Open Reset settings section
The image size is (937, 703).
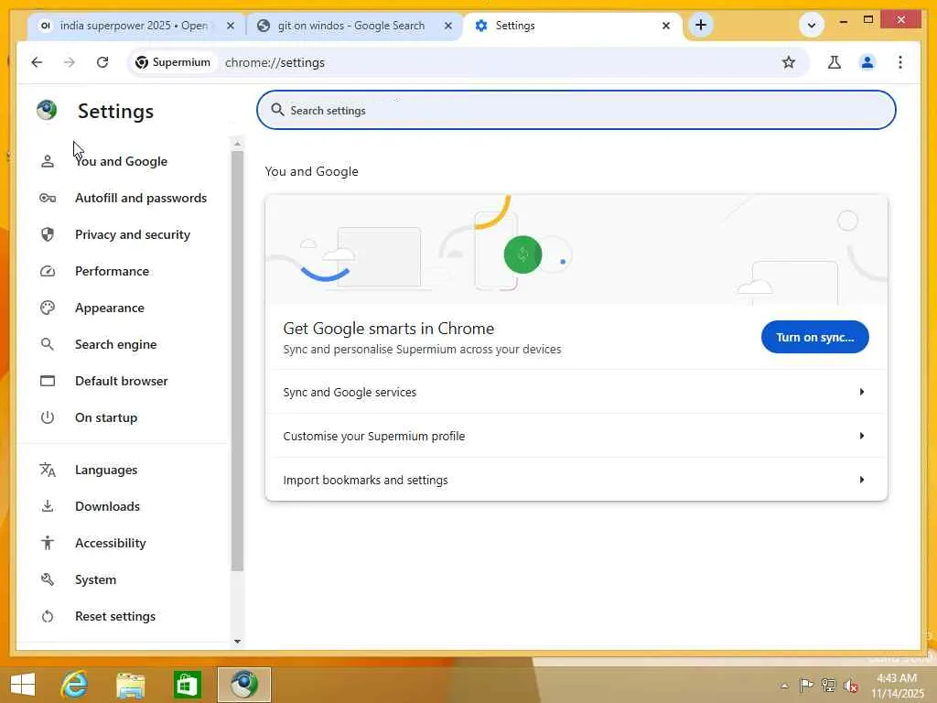pos(114,616)
